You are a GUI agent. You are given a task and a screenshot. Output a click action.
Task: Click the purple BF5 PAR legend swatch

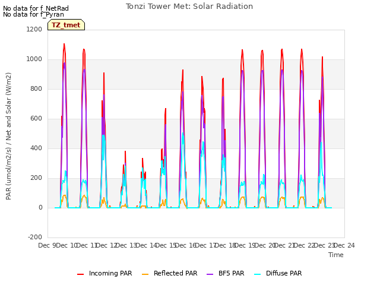click(210, 274)
